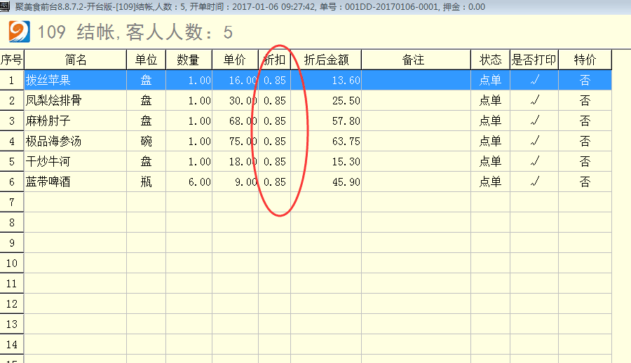Image resolution: width=631 pixels, height=363 pixels.
Task: Click the 简名 column header
Action: 75,60
